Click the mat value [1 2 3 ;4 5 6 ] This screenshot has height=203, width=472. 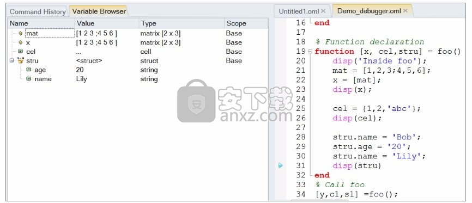pyautogui.click(x=96, y=33)
